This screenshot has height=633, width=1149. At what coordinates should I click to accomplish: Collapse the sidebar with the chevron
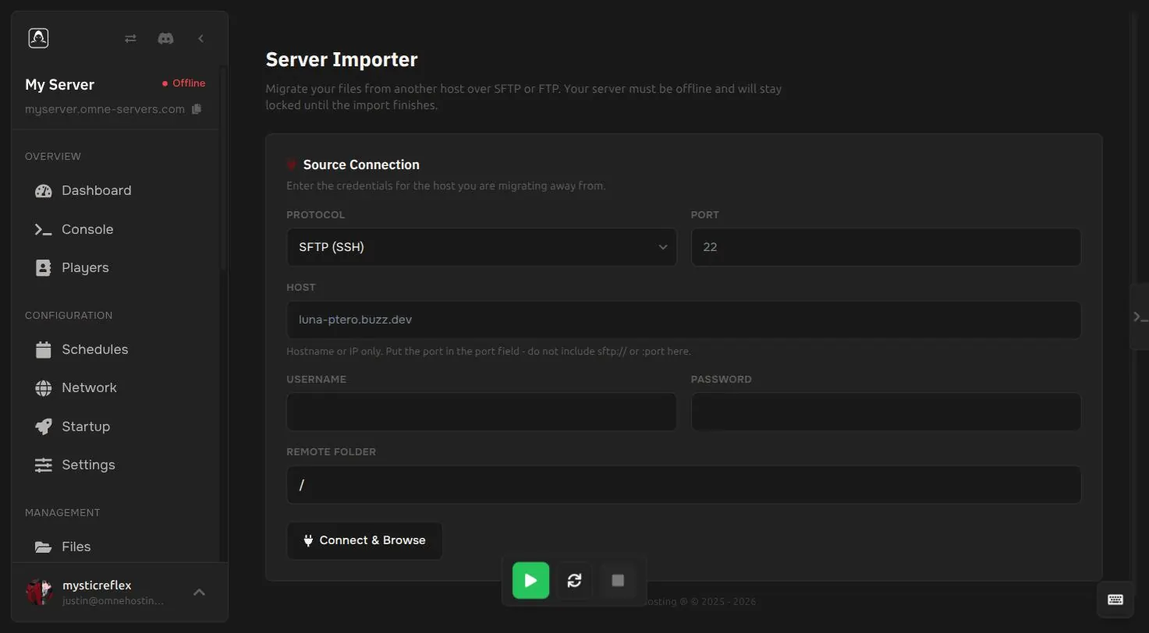[200, 38]
